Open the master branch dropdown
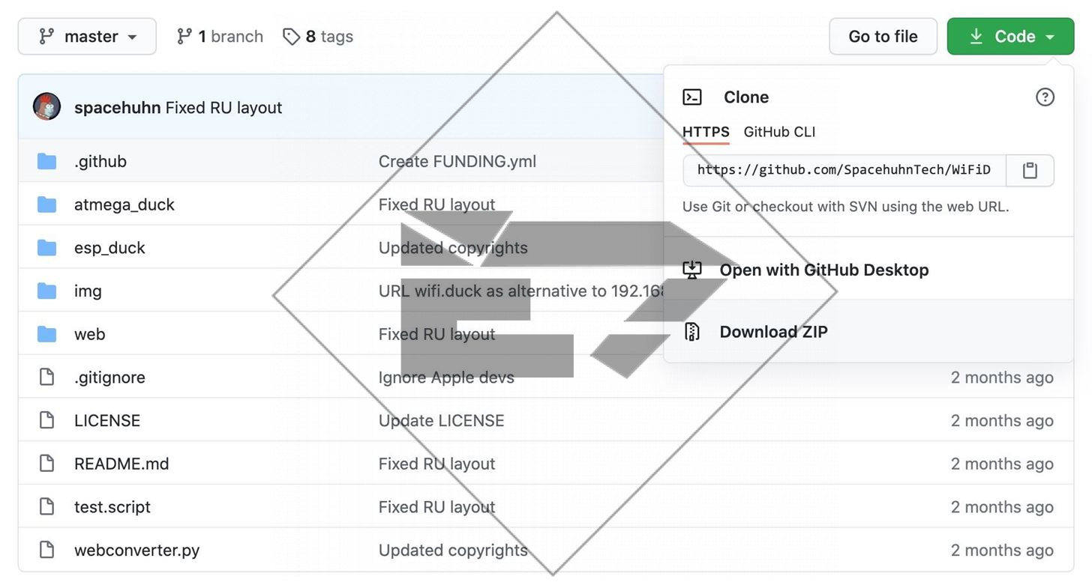 (x=87, y=37)
